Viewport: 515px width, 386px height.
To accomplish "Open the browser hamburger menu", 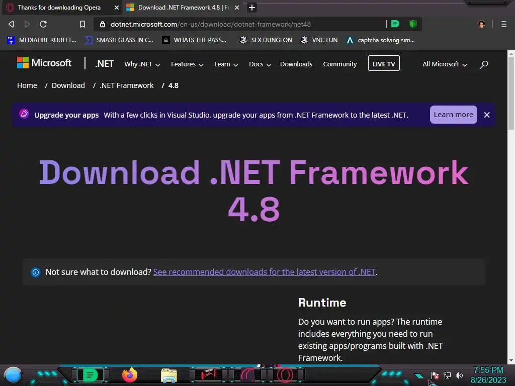I will pos(503,24).
